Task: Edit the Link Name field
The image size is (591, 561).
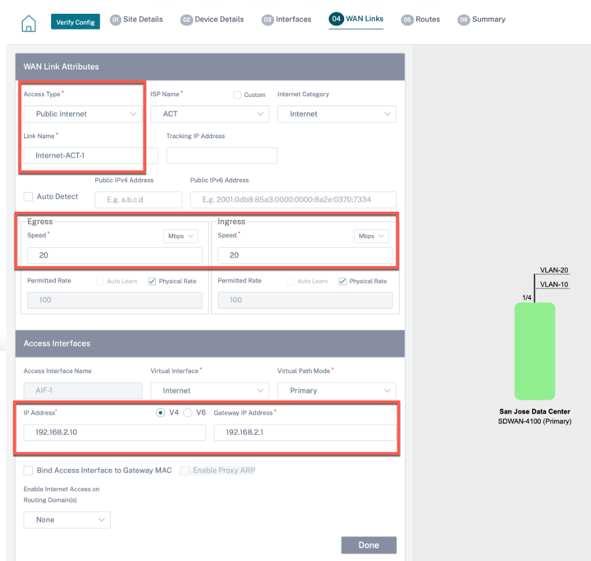Action: [91, 155]
